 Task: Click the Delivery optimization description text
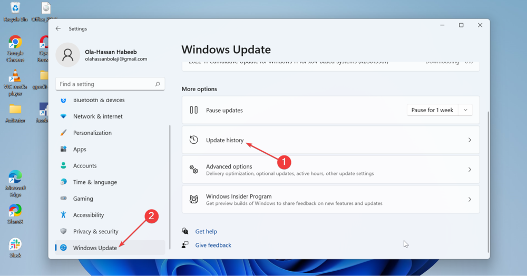coord(290,174)
